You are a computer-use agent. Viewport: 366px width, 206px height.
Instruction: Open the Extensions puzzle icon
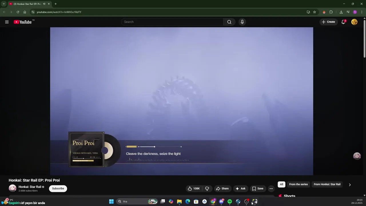tap(331, 12)
